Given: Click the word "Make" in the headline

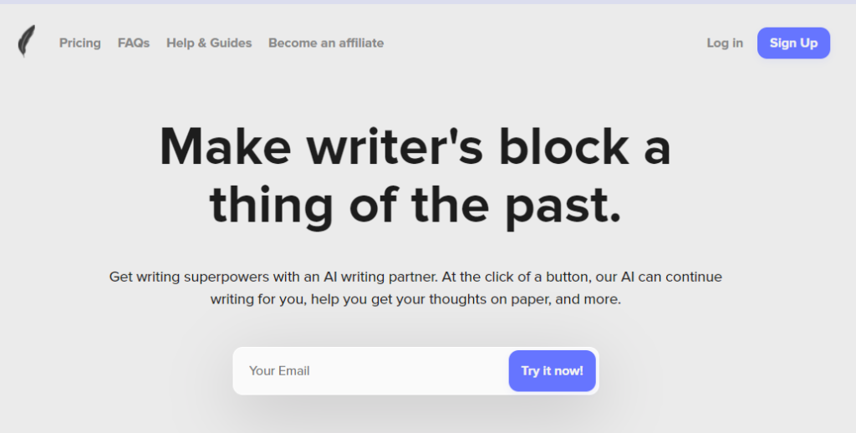Looking at the screenshot, I should [x=225, y=146].
